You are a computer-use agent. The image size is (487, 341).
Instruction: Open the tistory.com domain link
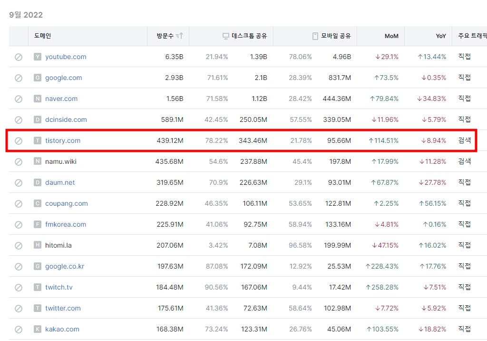pos(63,140)
